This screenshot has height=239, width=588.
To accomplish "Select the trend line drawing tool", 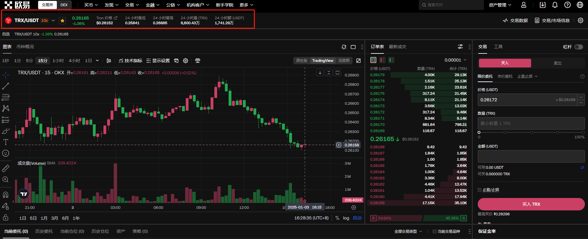I will [x=6, y=86].
